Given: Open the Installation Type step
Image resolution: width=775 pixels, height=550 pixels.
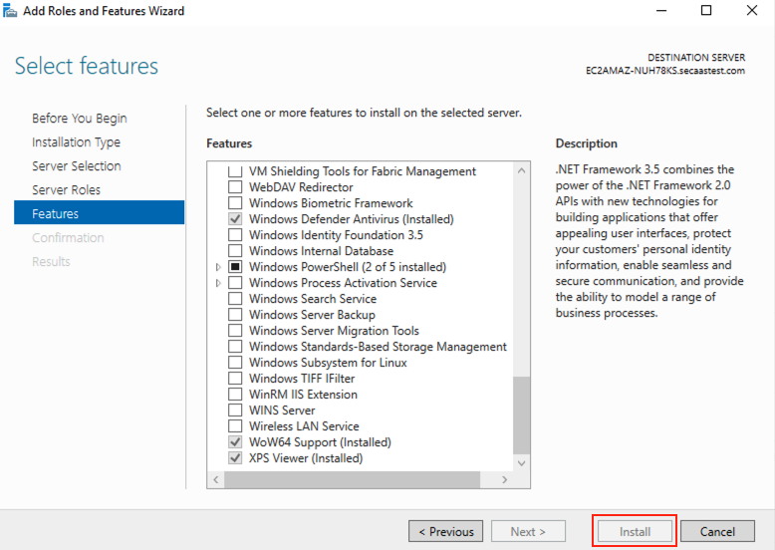Looking at the screenshot, I should [76, 142].
